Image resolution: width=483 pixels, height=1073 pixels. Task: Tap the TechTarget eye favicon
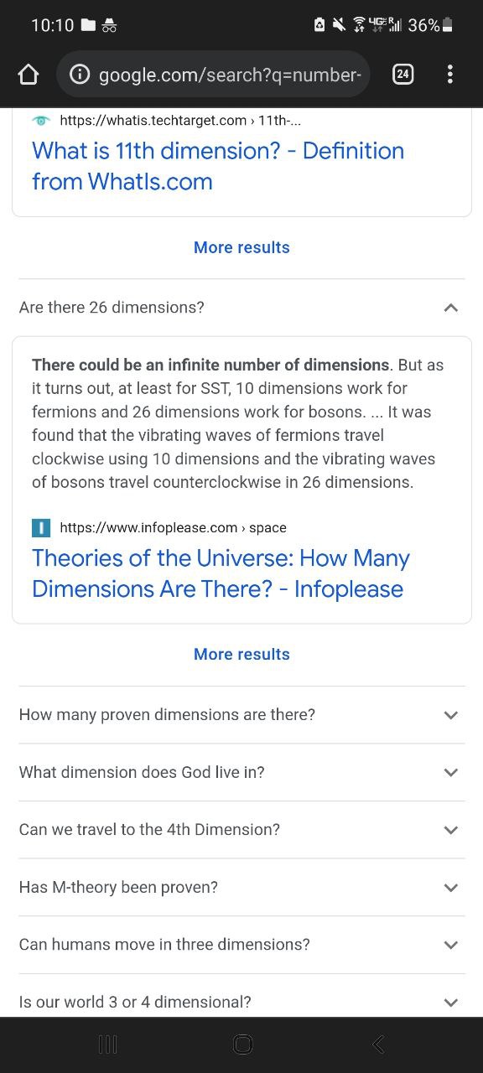click(x=41, y=121)
